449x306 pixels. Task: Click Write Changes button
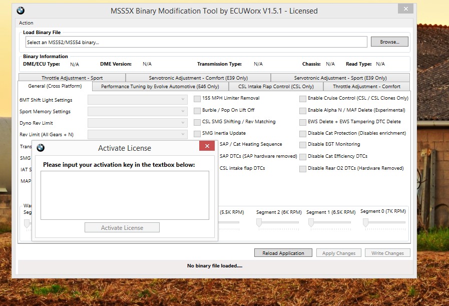[387, 253]
